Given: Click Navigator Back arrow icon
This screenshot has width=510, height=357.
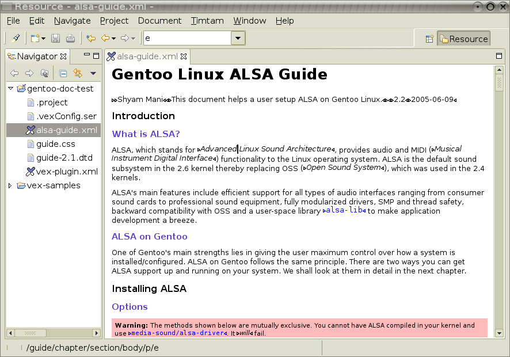Looking at the screenshot, I should pyautogui.click(x=14, y=73).
